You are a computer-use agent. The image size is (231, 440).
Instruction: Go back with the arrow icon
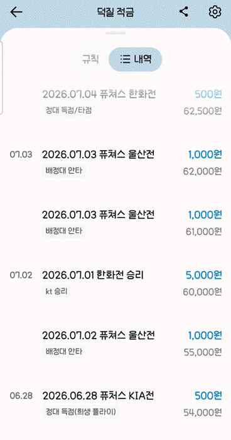[x=16, y=12]
